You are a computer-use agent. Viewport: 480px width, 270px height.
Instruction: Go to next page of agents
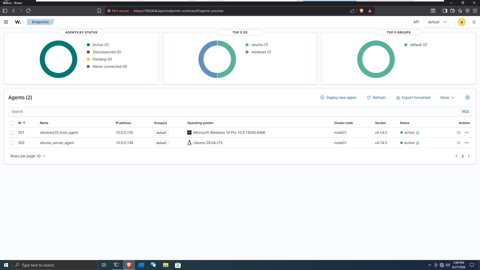469,156
